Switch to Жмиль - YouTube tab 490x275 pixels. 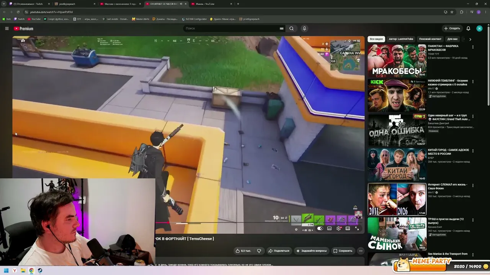point(211,4)
